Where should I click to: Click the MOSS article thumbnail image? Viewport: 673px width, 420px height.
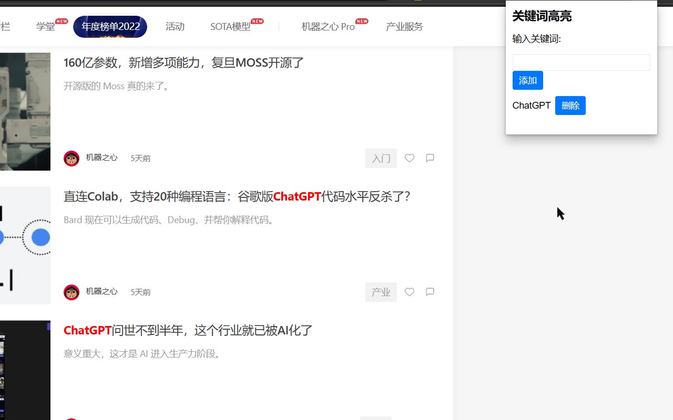click(x=25, y=111)
